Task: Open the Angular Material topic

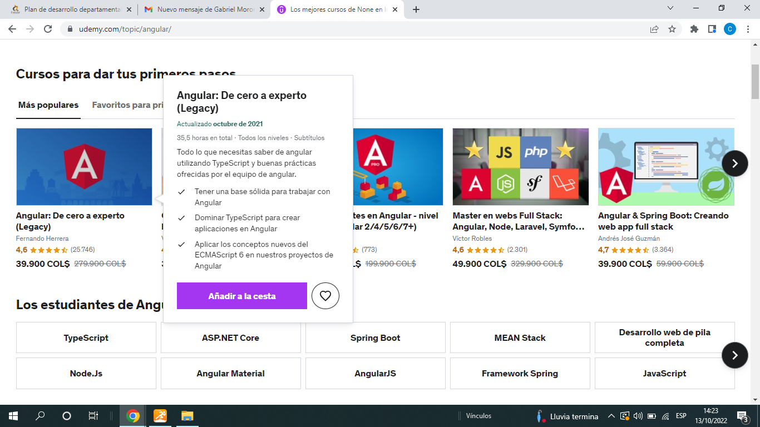Action: [x=230, y=374]
